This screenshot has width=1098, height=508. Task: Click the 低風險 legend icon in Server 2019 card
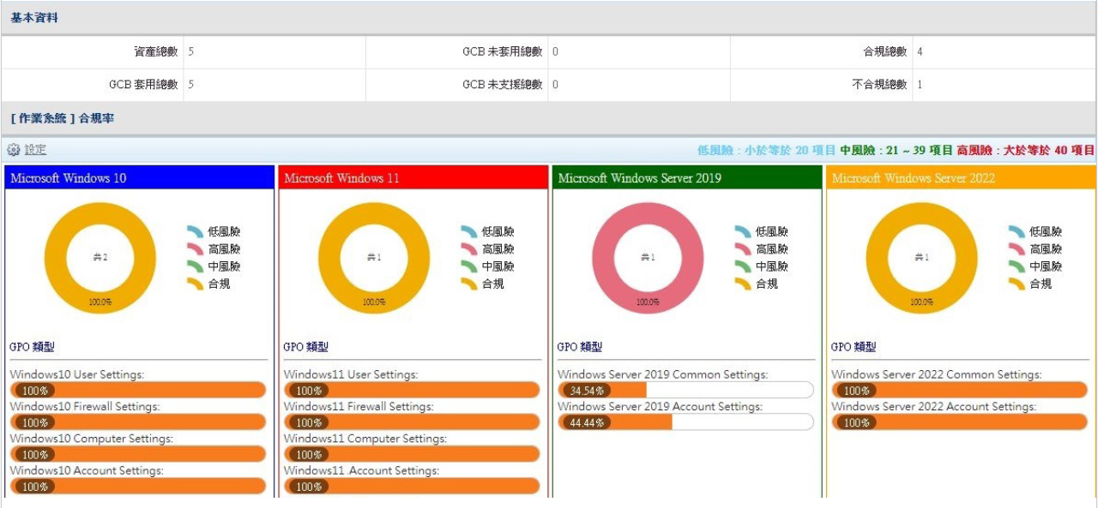[x=743, y=231]
